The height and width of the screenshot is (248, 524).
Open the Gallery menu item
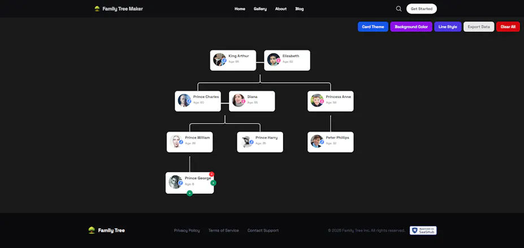pyautogui.click(x=260, y=9)
